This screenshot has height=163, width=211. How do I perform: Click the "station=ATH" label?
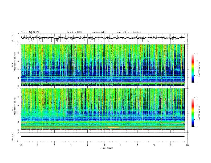coord(99,32)
